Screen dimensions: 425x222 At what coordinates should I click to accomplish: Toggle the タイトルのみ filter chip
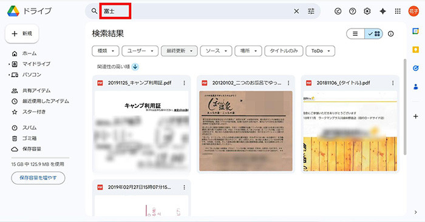(284, 51)
